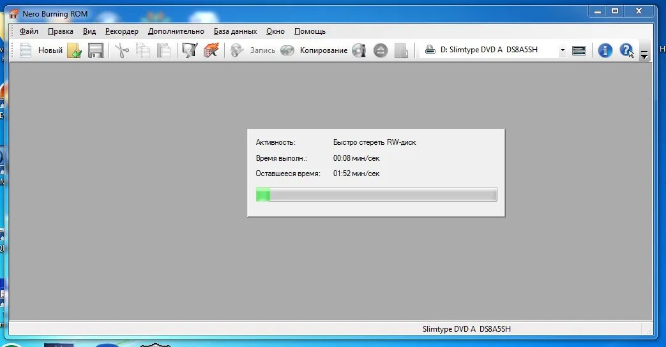Click the window resize grip in status bar
The height and width of the screenshot is (347, 666).
pos(649,330)
